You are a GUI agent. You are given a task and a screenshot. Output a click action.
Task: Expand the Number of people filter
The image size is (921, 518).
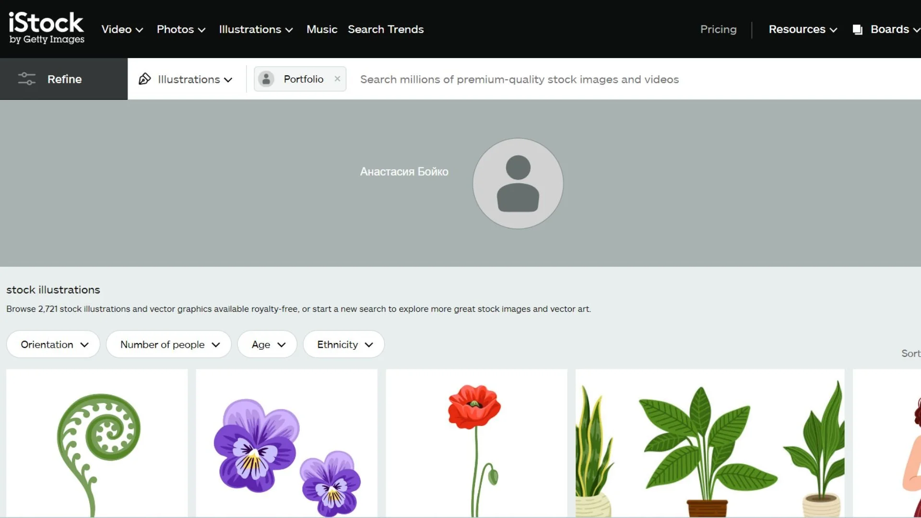(168, 344)
